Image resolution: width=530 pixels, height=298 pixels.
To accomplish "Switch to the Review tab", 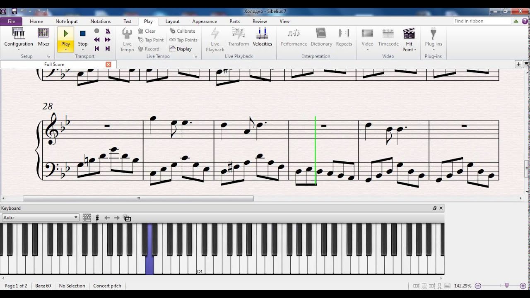I will (x=260, y=21).
